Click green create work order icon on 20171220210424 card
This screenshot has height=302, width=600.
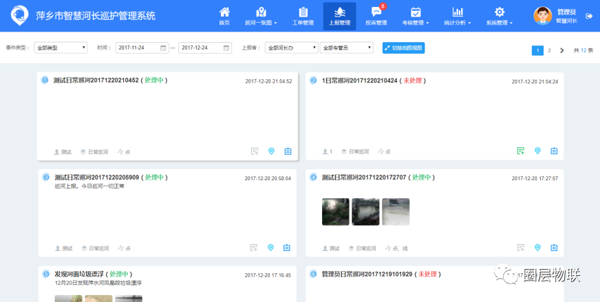click(x=521, y=151)
